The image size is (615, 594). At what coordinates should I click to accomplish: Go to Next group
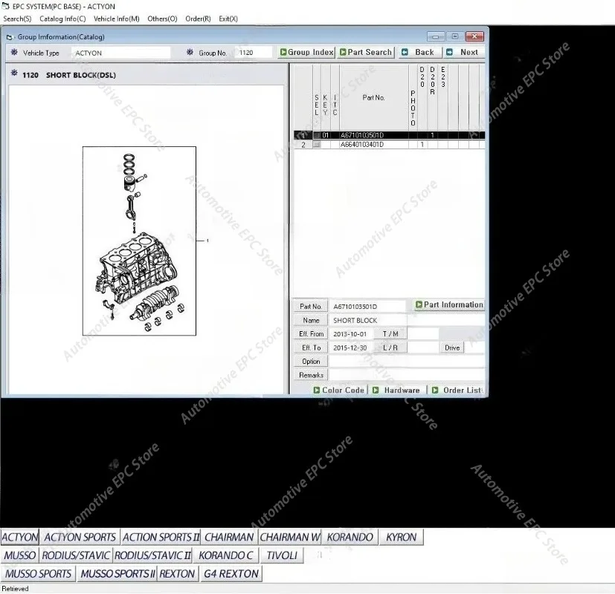(463, 53)
